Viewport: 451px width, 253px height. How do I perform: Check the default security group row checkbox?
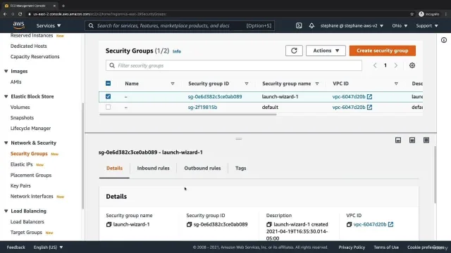click(x=108, y=108)
